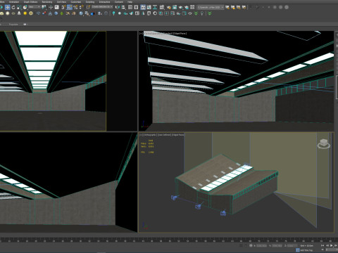Open the Customize menu
Image resolution: width=338 pixels, height=253 pixels.
coord(76,2)
